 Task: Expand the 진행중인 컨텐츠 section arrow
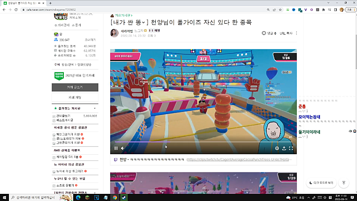coord(95,193)
